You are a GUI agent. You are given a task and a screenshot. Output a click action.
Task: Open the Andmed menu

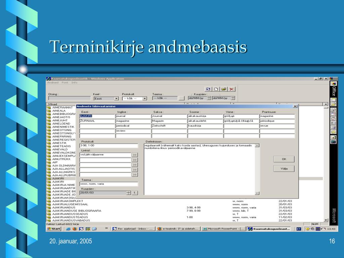53,83
